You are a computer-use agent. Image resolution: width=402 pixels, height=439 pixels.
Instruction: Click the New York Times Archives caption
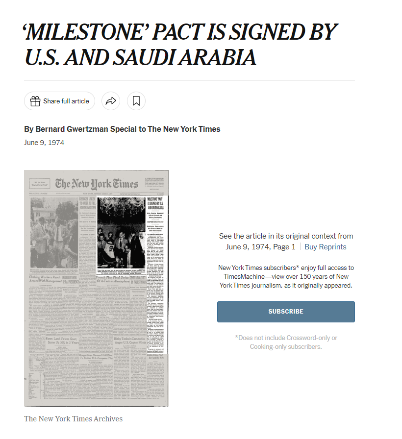click(x=74, y=418)
